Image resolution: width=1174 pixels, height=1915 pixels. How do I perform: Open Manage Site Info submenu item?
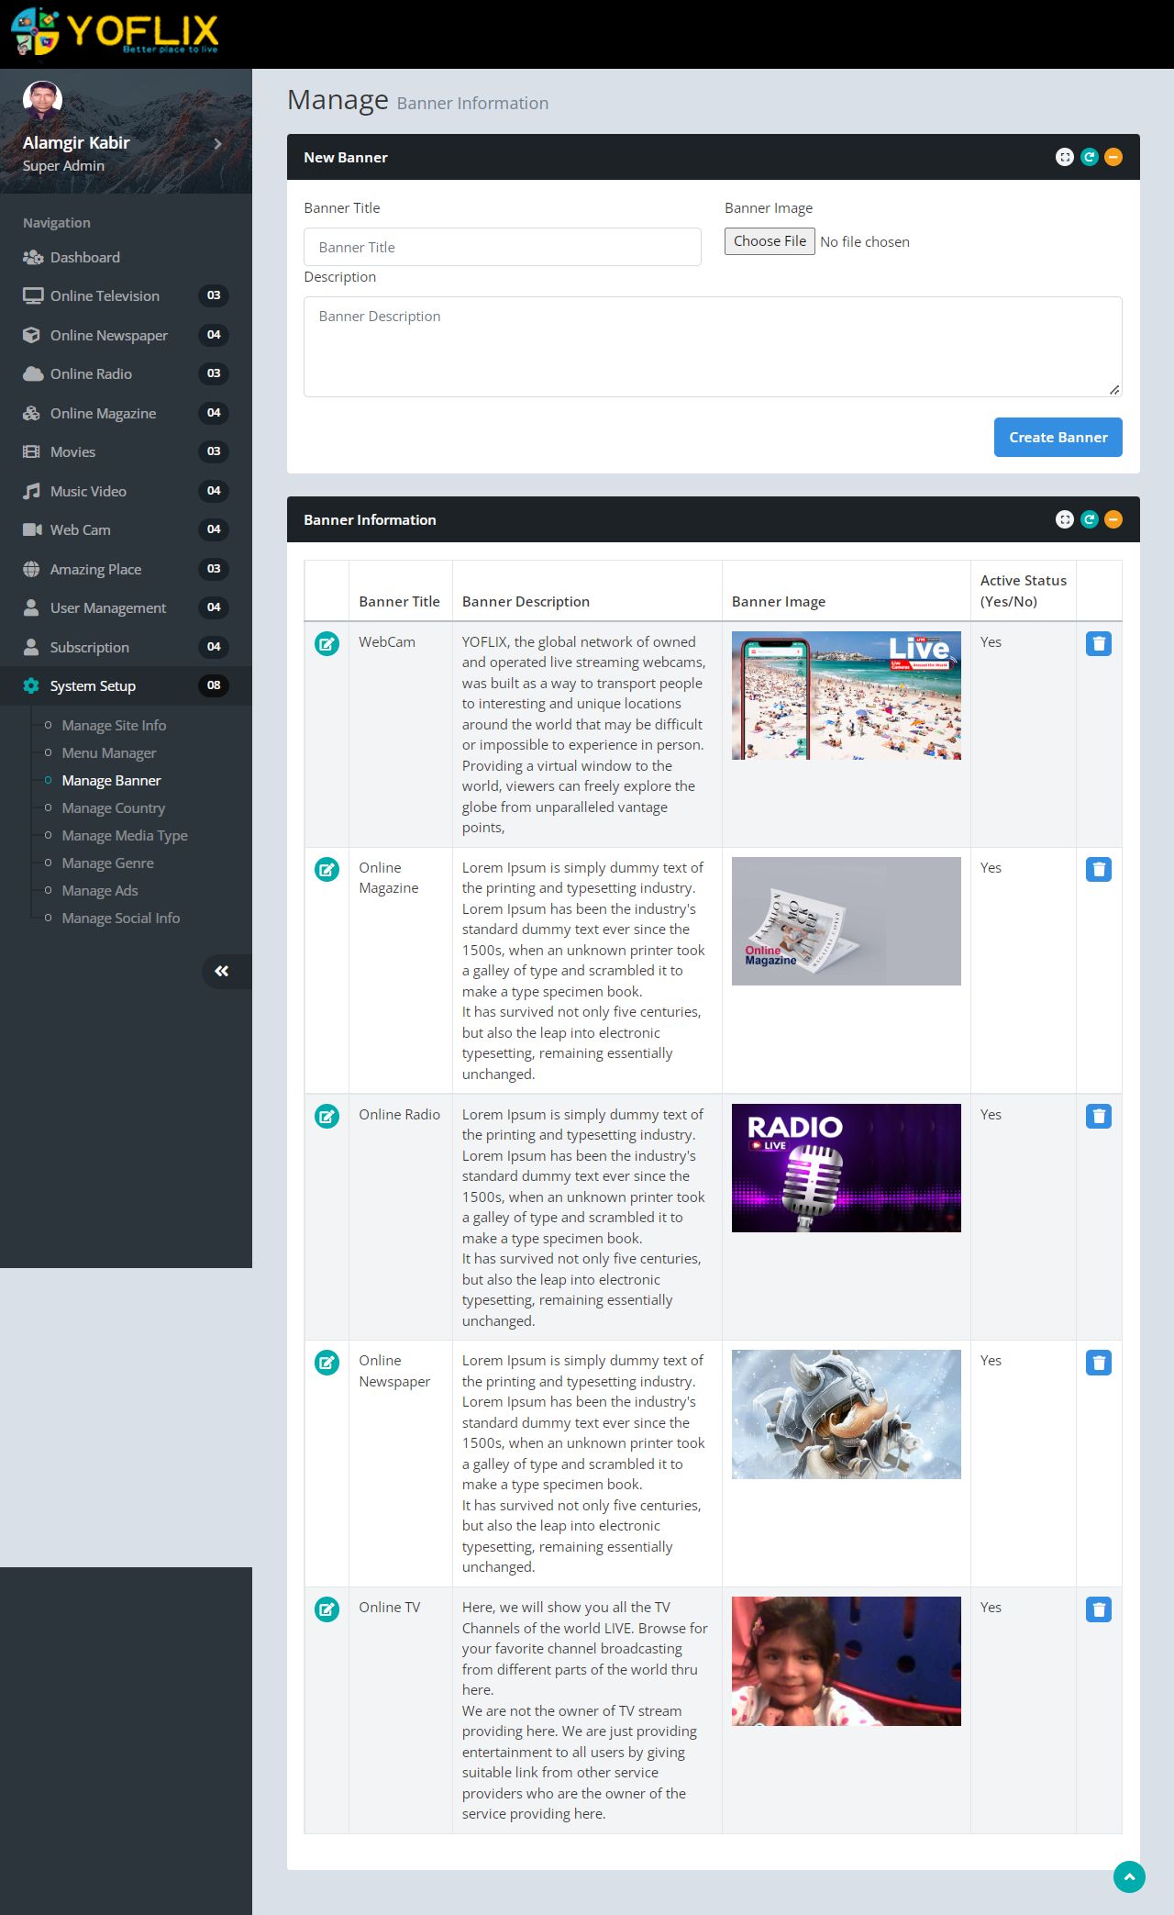tap(114, 726)
